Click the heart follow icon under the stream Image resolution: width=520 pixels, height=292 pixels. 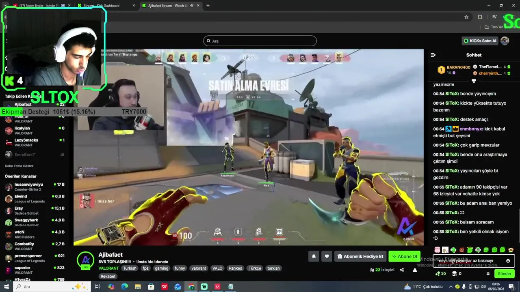[x=327, y=256]
